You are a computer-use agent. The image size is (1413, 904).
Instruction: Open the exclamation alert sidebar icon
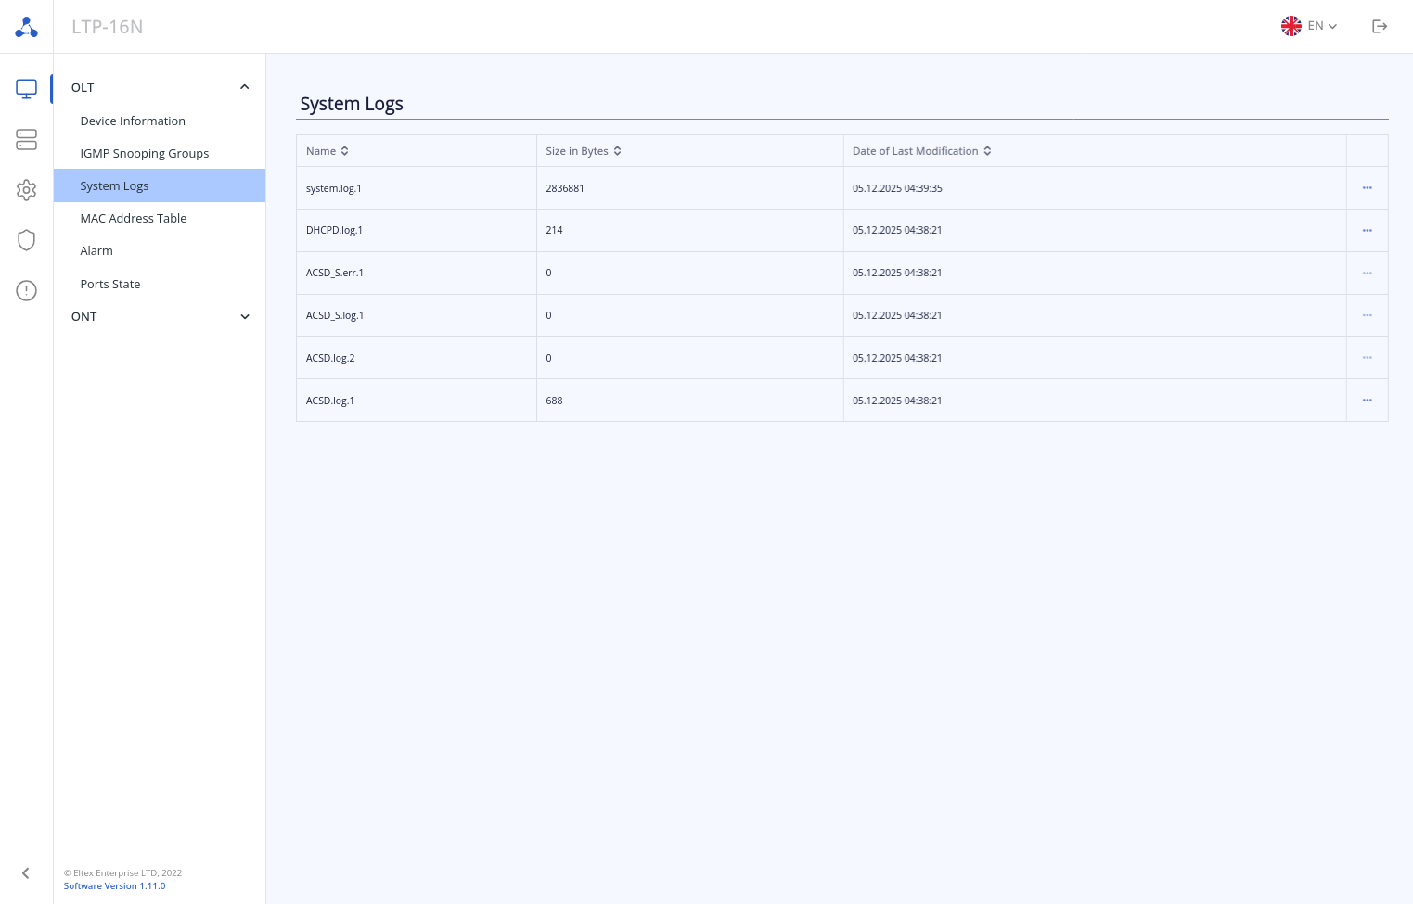(x=26, y=291)
